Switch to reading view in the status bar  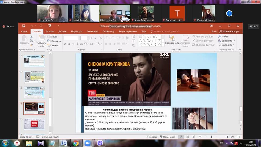194,137
